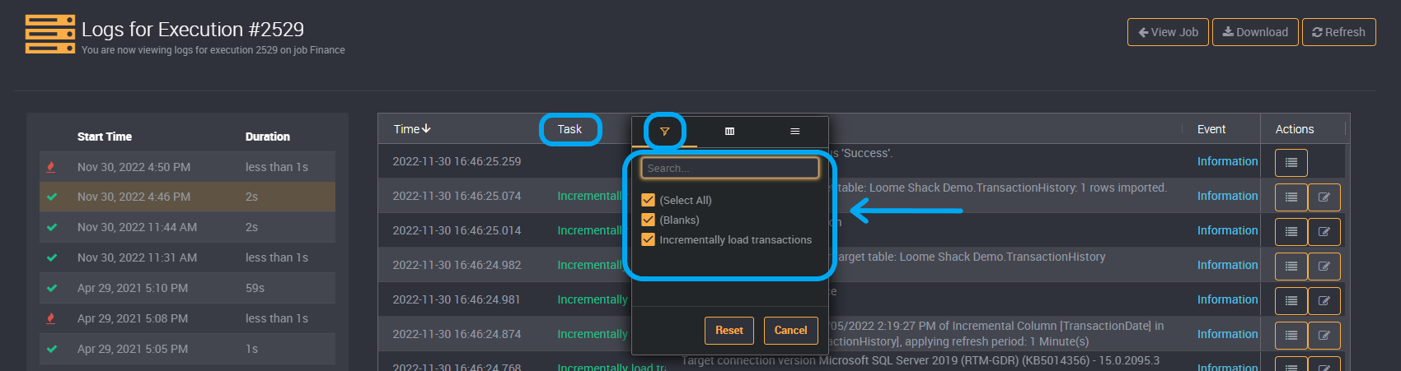
Task: Reset the Task column filter
Action: [729, 331]
